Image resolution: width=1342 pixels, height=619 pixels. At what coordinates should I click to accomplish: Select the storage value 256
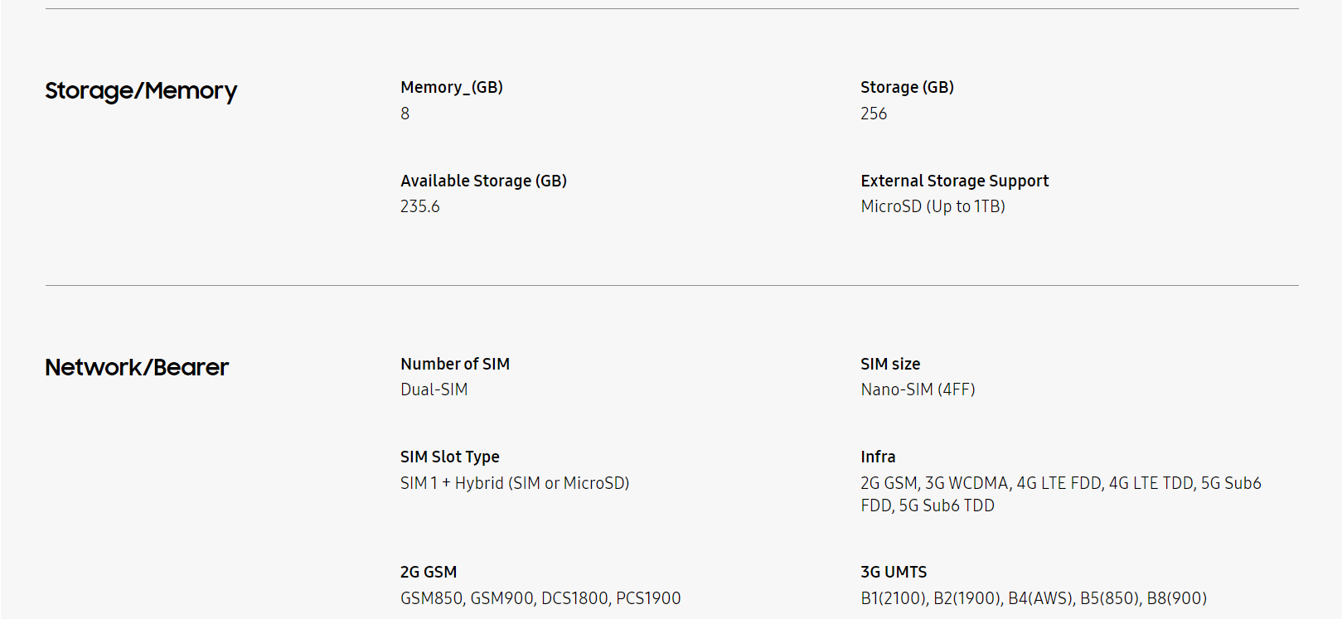point(874,114)
